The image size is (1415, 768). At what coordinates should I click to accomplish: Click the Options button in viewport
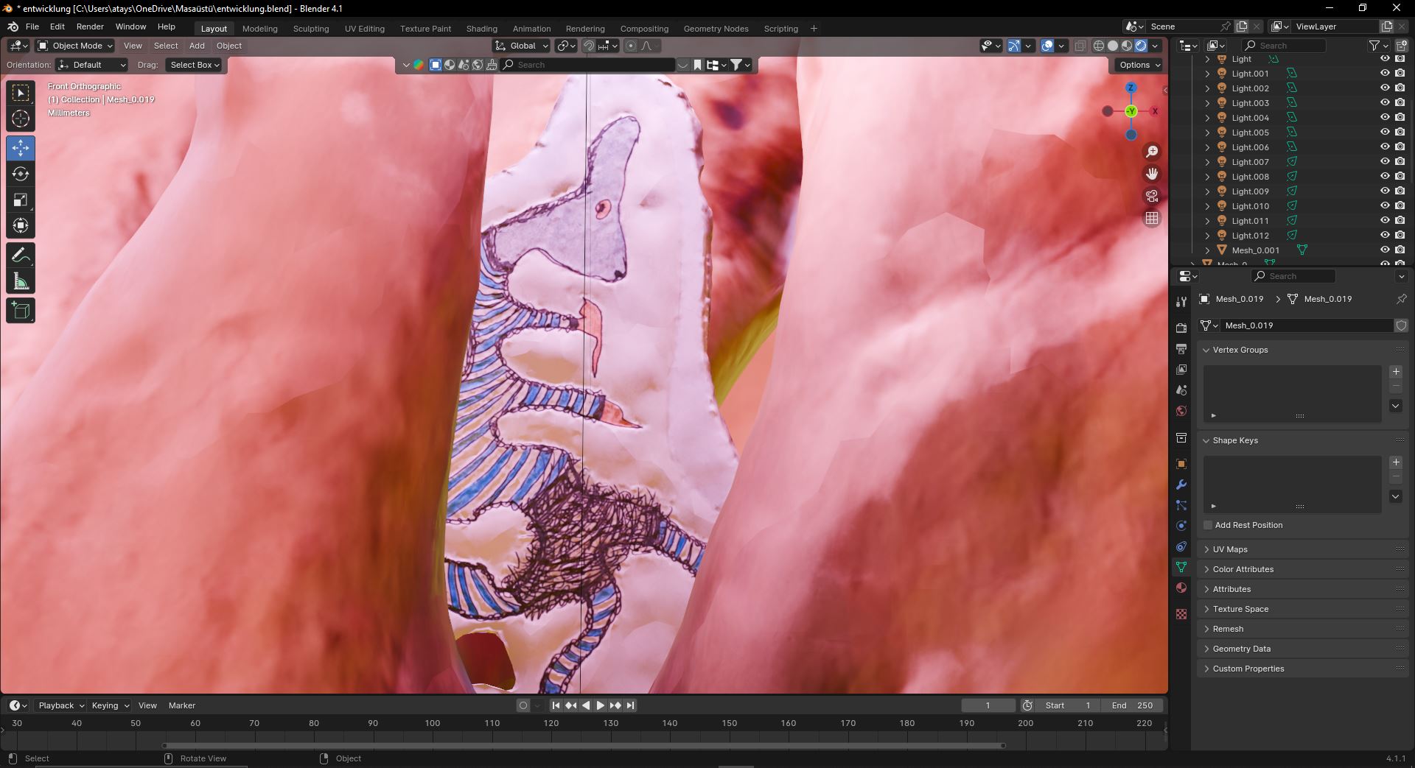pyautogui.click(x=1139, y=65)
